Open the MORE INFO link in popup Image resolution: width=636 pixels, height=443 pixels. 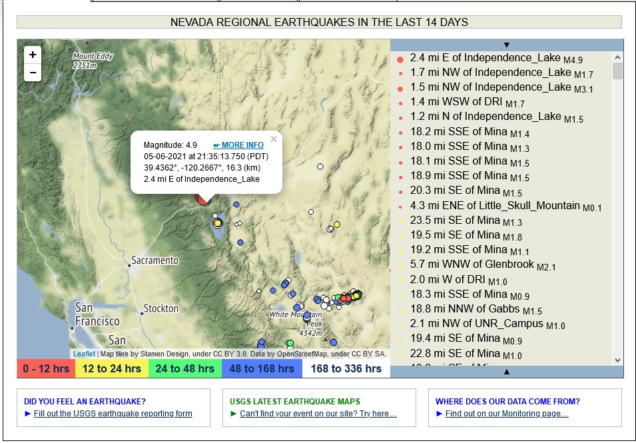238,145
